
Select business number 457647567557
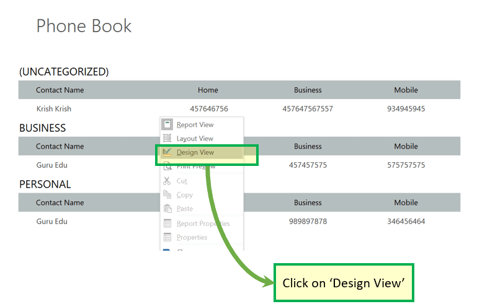308,109
